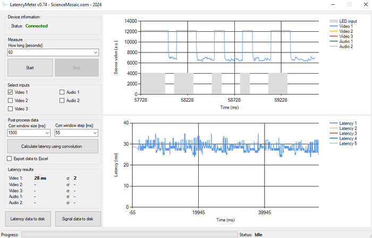Click the Latency 1 legend entry

click(343, 123)
